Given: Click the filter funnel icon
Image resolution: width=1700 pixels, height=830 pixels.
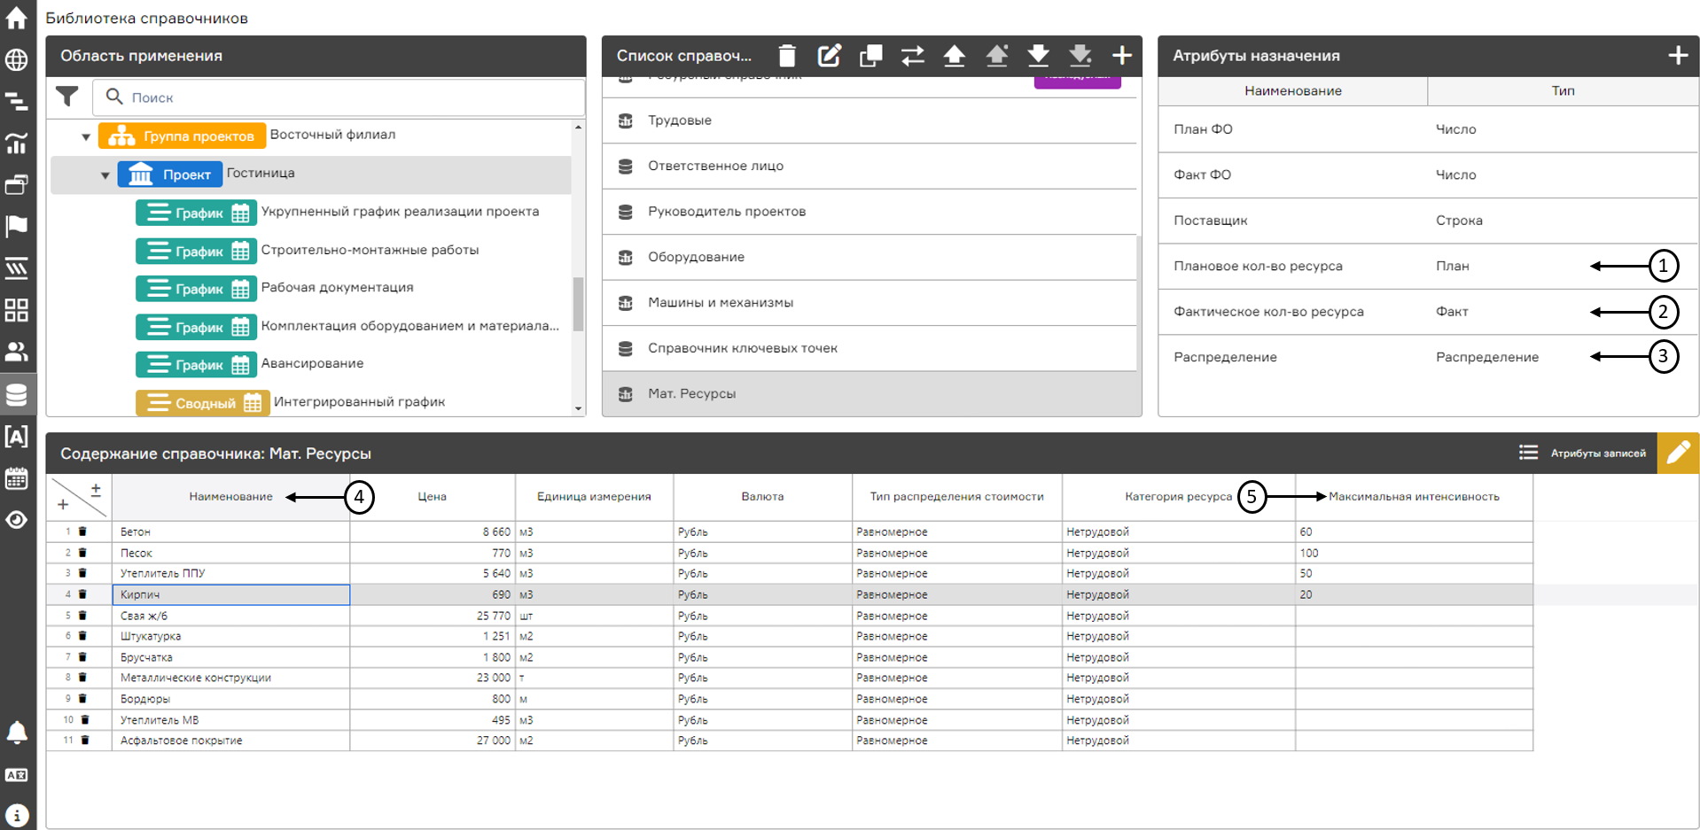Looking at the screenshot, I should [x=67, y=96].
